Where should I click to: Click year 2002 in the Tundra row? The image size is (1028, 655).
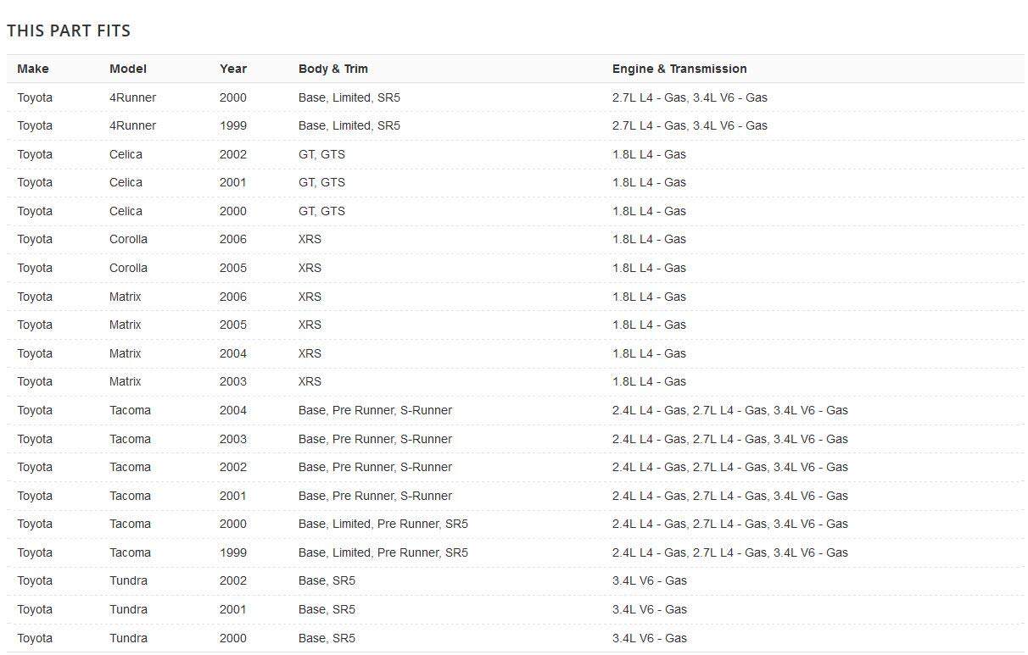233,580
